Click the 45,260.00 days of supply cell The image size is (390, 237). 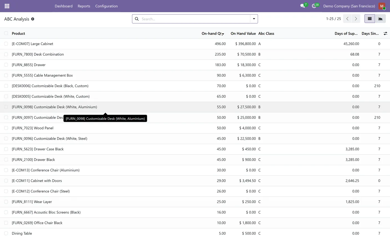(351, 44)
